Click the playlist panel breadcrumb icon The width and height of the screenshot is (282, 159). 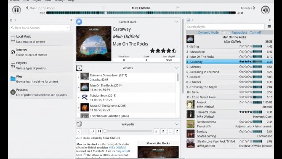[188, 20]
